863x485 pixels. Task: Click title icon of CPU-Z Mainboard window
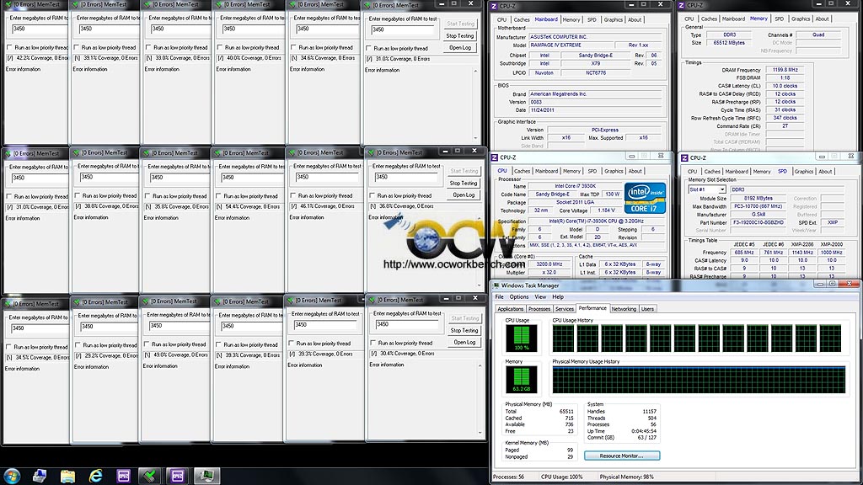point(494,6)
